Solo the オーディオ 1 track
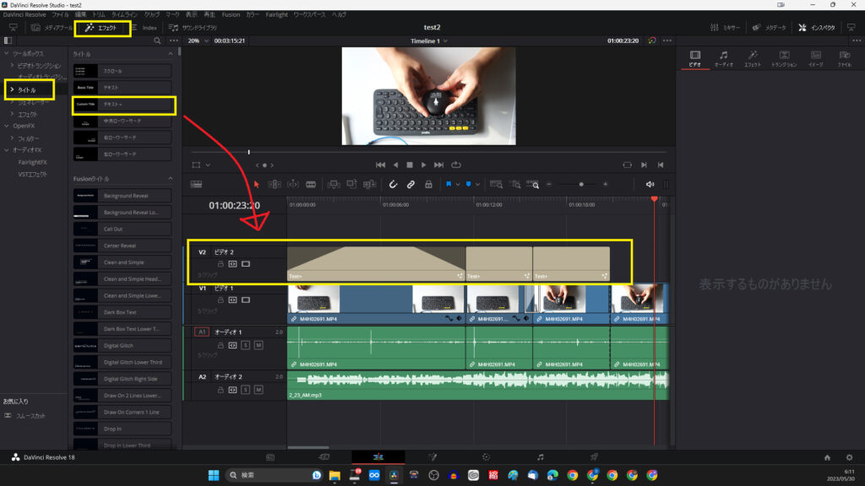 coord(246,345)
